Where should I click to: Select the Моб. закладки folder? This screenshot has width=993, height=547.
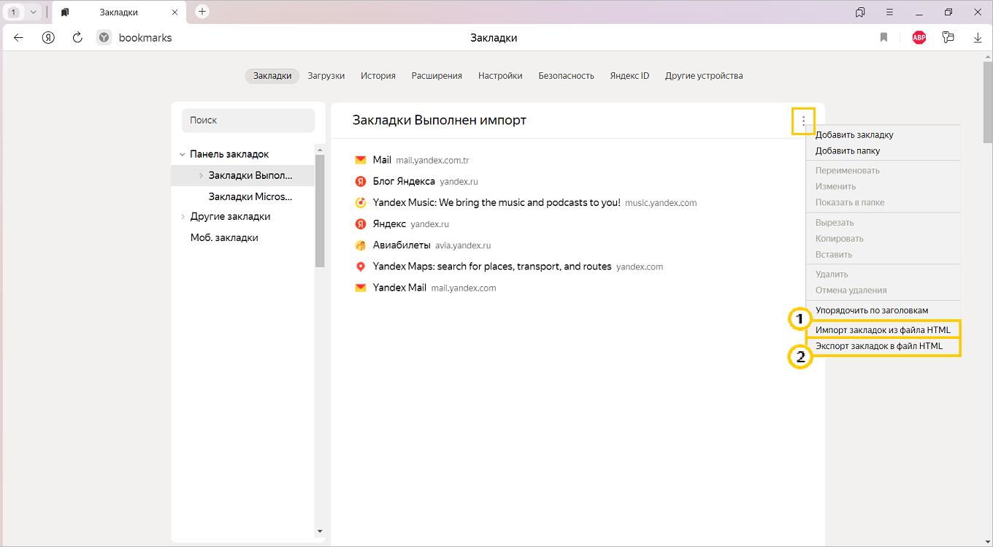click(x=224, y=238)
